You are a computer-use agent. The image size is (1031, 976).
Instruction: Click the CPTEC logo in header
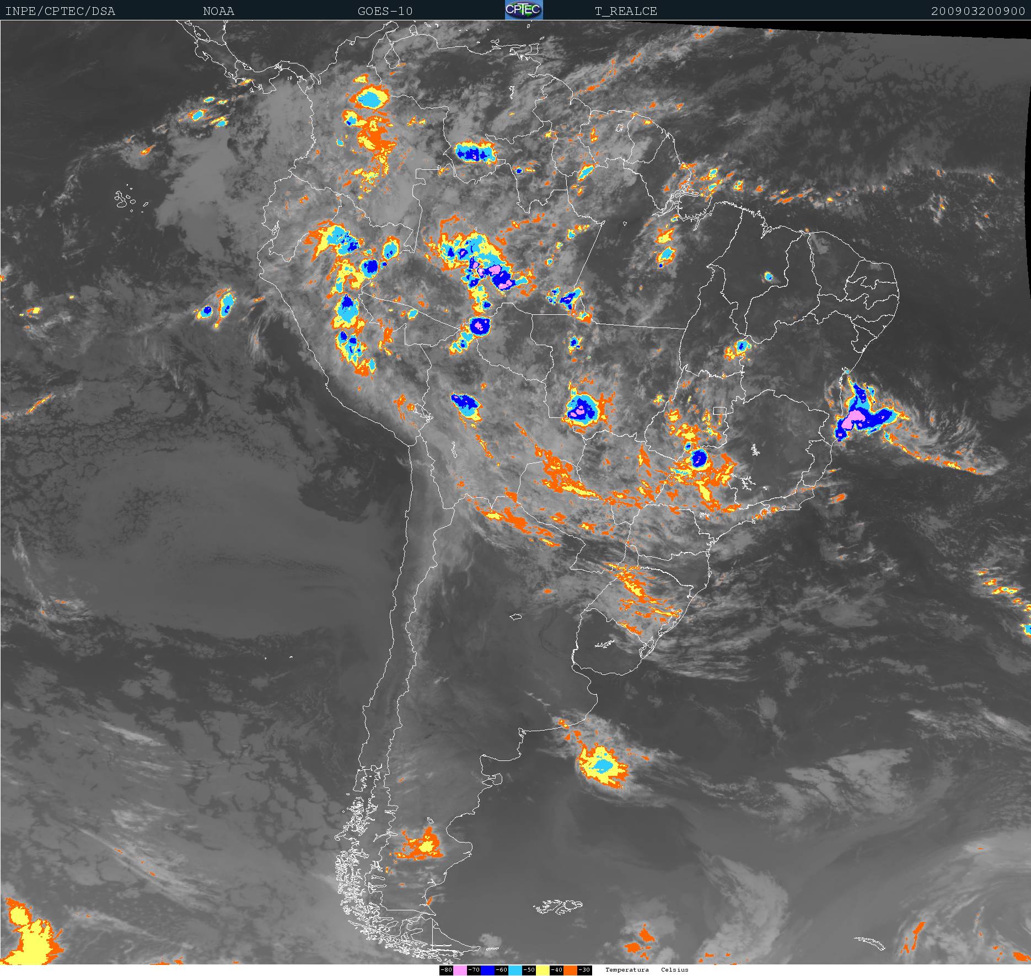(523, 10)
